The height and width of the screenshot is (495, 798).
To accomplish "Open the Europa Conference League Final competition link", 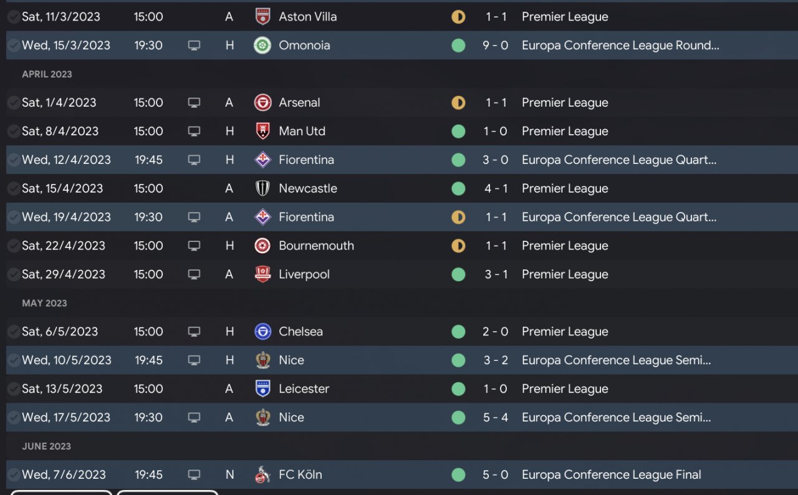I will tap(611, 475).
